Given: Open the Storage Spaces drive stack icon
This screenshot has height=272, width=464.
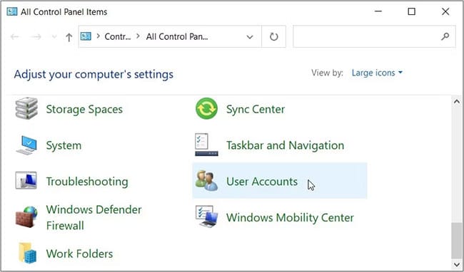Looking at the screenshot, I should pos(26,108).
